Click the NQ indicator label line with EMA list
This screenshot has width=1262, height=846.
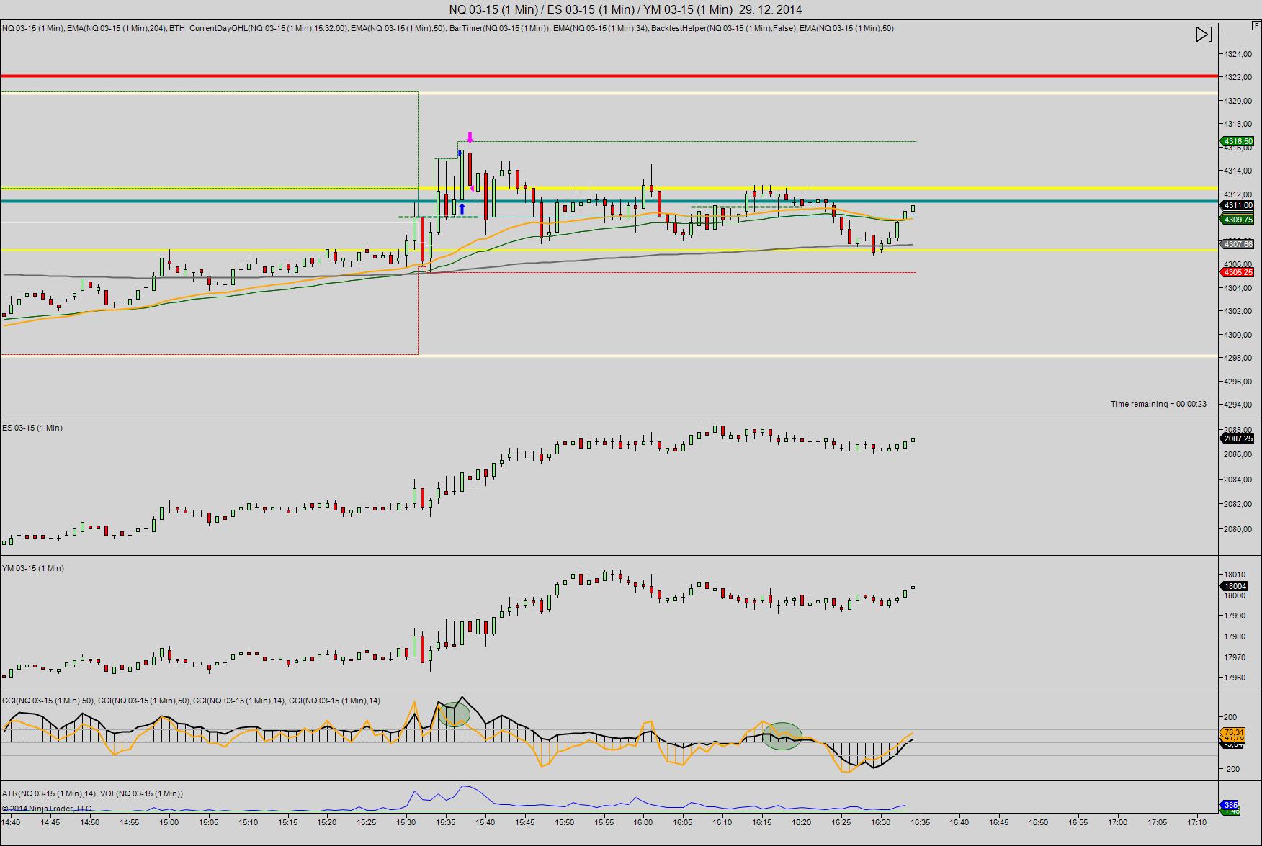pos(448,28)
